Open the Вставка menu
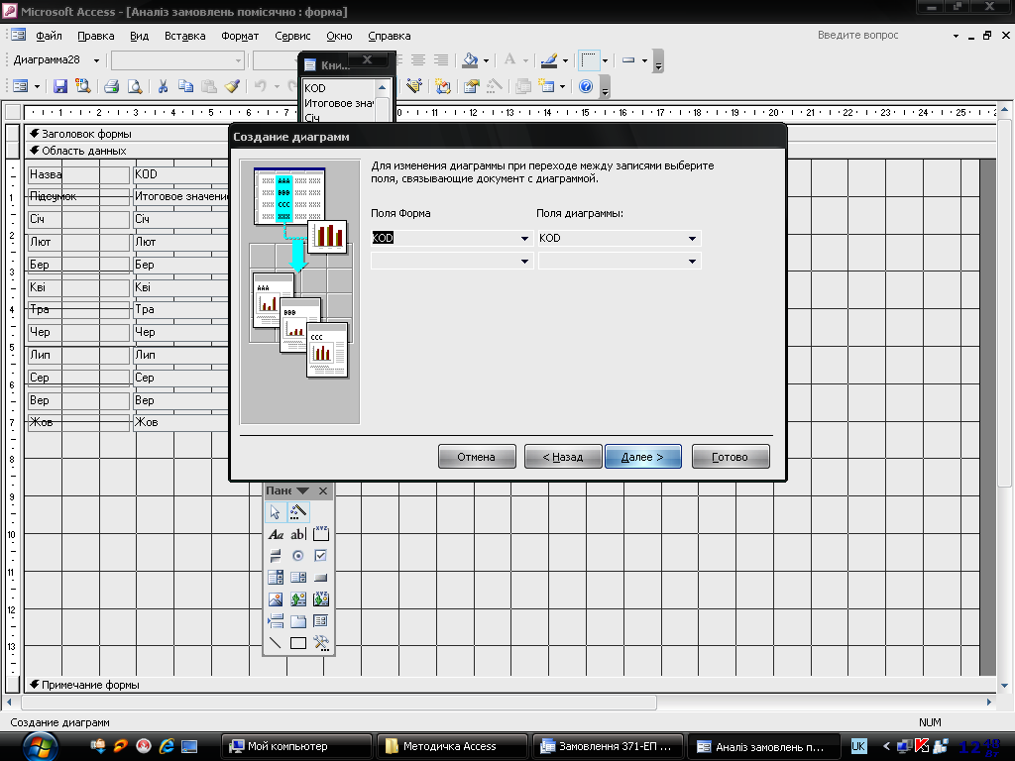Screen dimensions: 1015x761 (184, 37)
